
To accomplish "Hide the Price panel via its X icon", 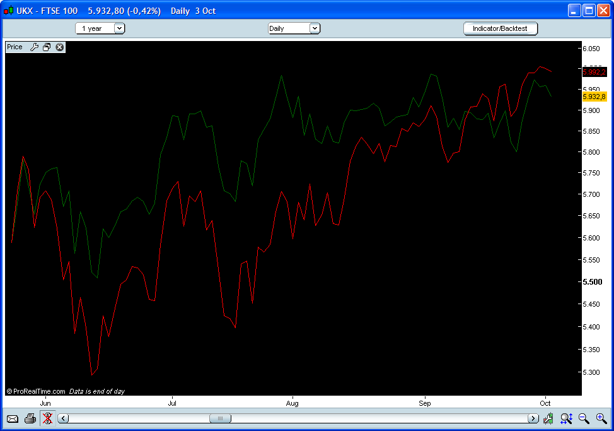I will click(59, 47).
